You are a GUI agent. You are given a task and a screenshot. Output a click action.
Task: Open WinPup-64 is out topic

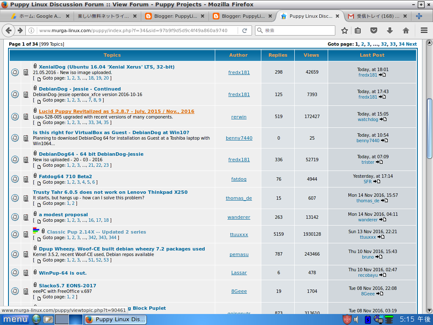click(63, 273)
